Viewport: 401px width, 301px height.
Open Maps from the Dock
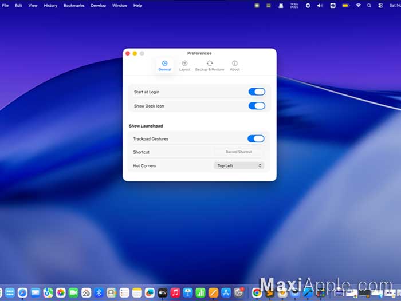pos(48,292)
